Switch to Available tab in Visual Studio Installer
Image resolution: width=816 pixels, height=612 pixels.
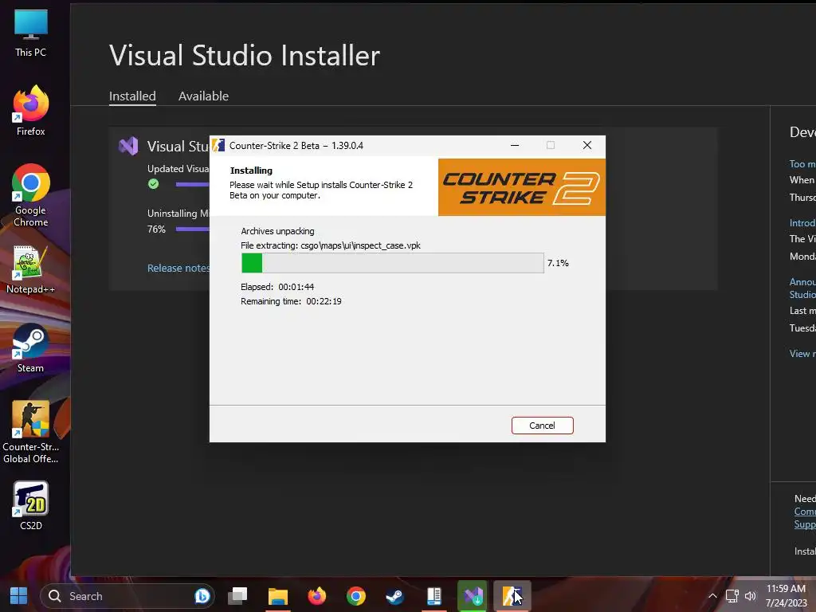point(203,96)
